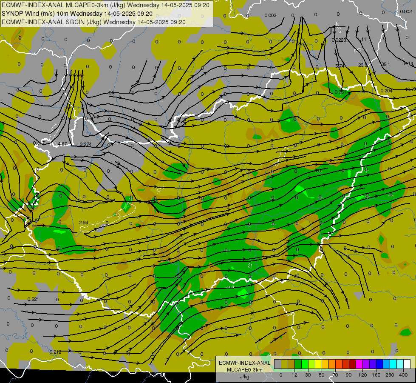This screenshot has height=383, width=416.
Task: Click the map value 0.003
Action: [270, 15]
